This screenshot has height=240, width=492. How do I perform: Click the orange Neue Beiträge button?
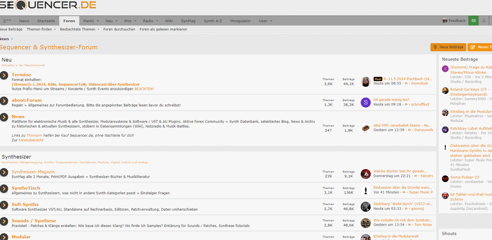[x=448, y=47]
